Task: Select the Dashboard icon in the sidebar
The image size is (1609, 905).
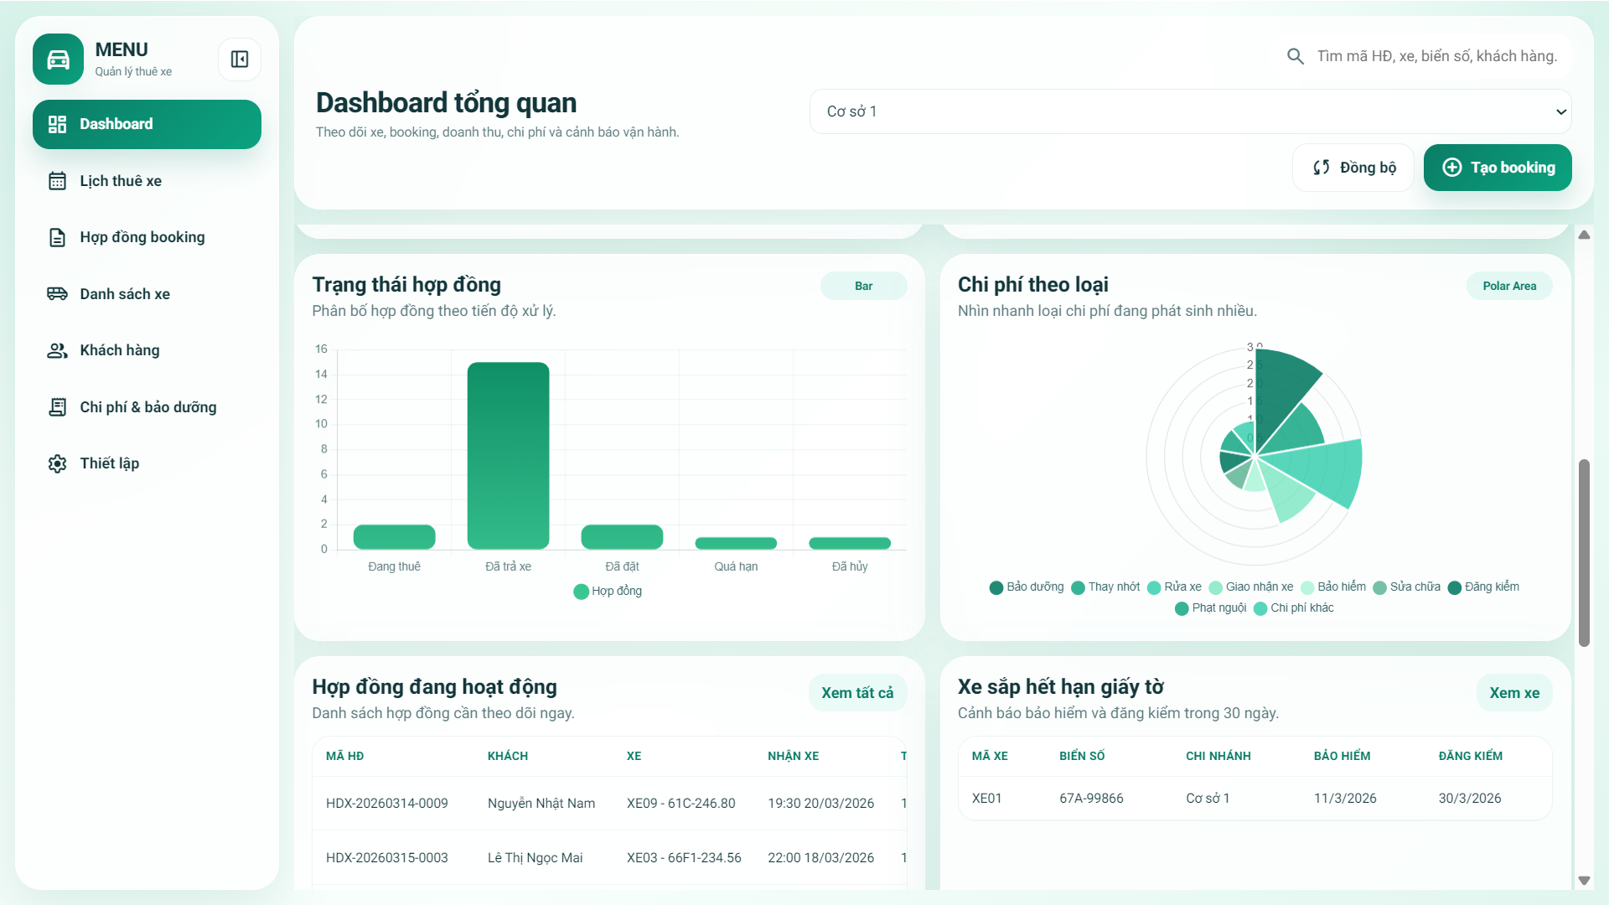Action: point(57,123)
